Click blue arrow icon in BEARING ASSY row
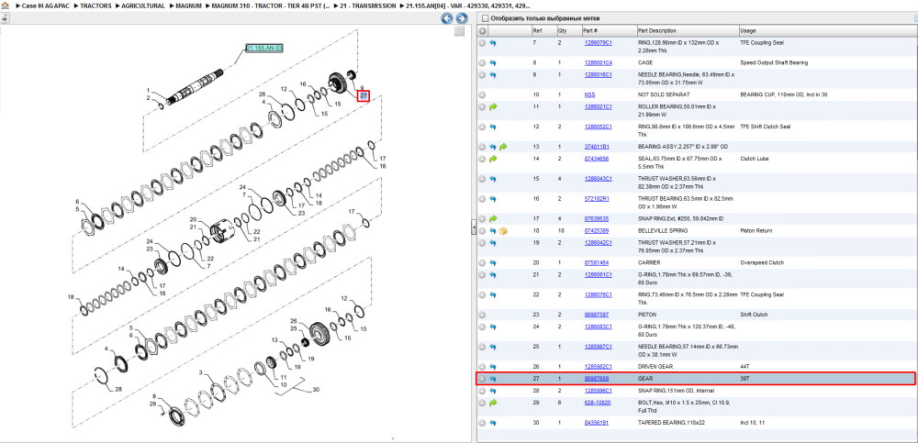Image resolution: width=918 pixels, height=443 pixels. (x=493, y=147)
